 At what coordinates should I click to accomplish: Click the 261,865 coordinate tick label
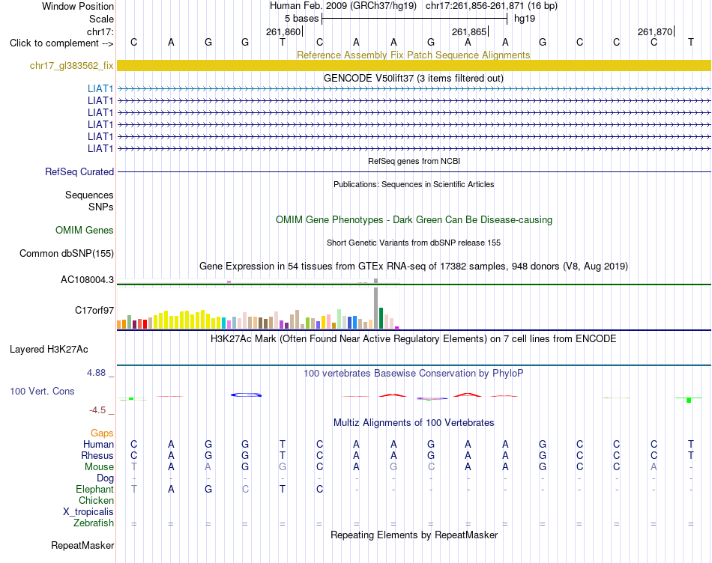click(x=469, y=31)
